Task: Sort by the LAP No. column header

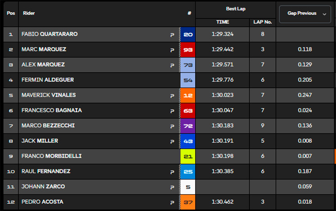Action: click(x=262, y=22)
